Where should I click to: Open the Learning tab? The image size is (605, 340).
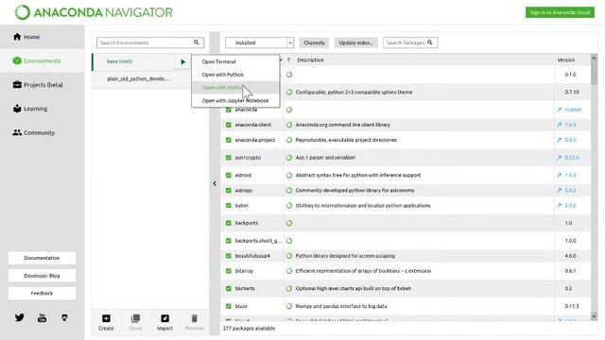pyautogui.click(x=42, y=109)
